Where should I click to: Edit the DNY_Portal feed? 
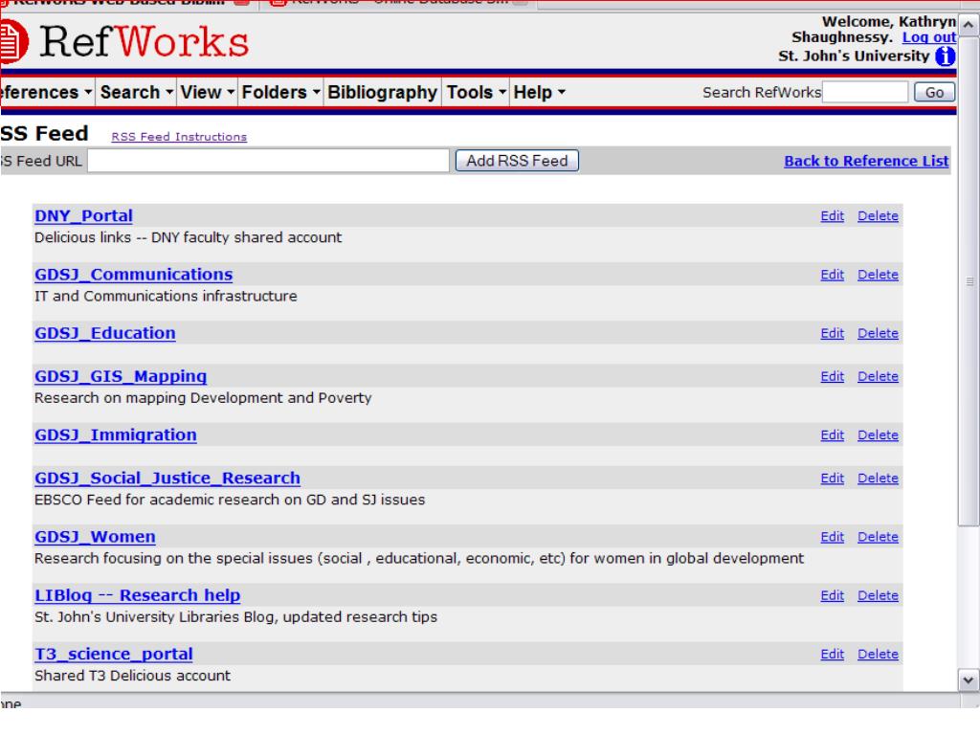click(x=832, y=216)
